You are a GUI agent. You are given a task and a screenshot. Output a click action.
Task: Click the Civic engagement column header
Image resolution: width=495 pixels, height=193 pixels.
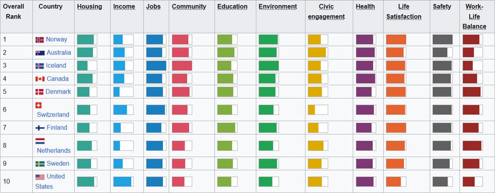pyautogui.click(x=326, y=12)
